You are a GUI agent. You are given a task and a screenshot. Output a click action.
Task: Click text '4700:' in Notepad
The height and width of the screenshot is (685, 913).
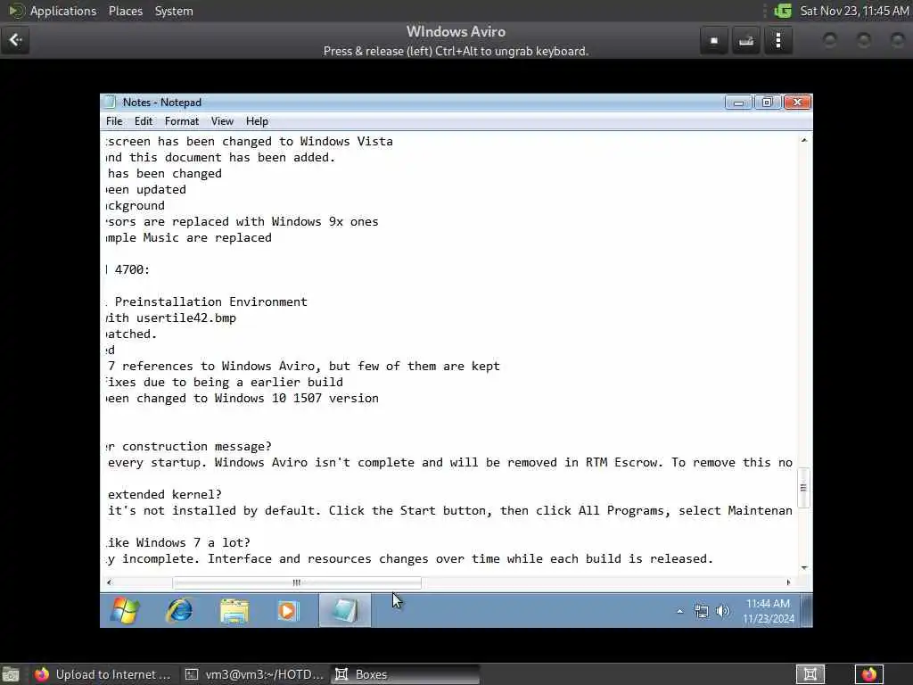(132, 269)
